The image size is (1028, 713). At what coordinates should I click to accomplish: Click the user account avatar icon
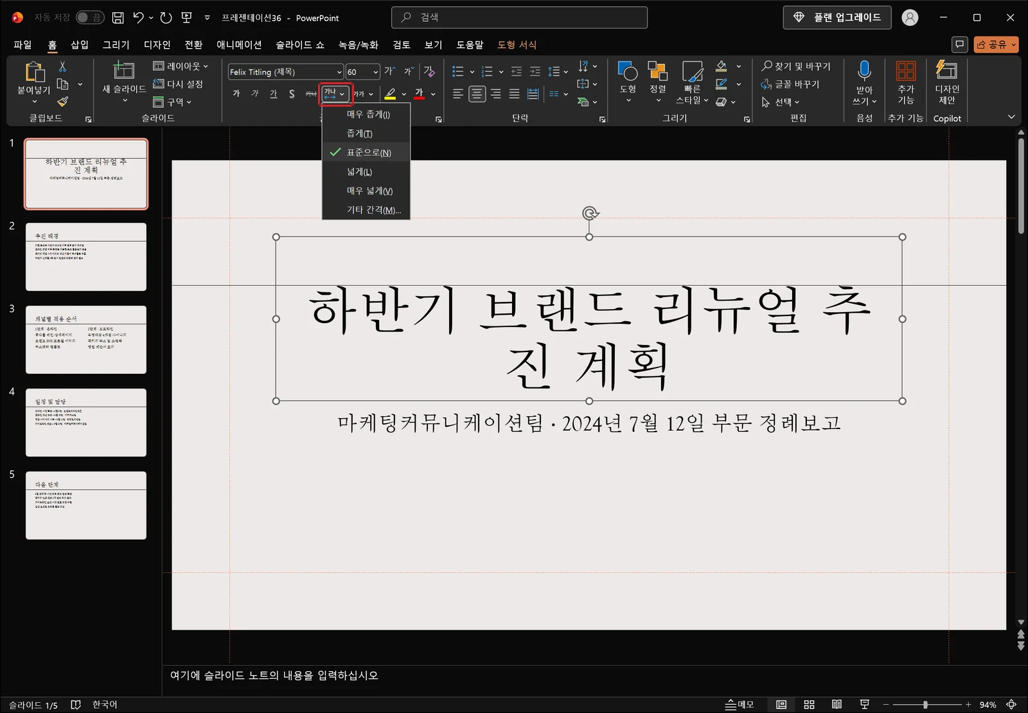click(910, 17)
